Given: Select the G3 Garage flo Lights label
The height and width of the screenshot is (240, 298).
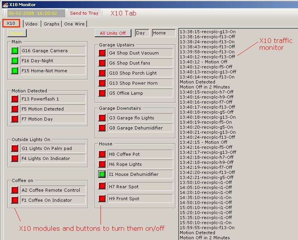Looking at the screenshot, I should point(140,118).
